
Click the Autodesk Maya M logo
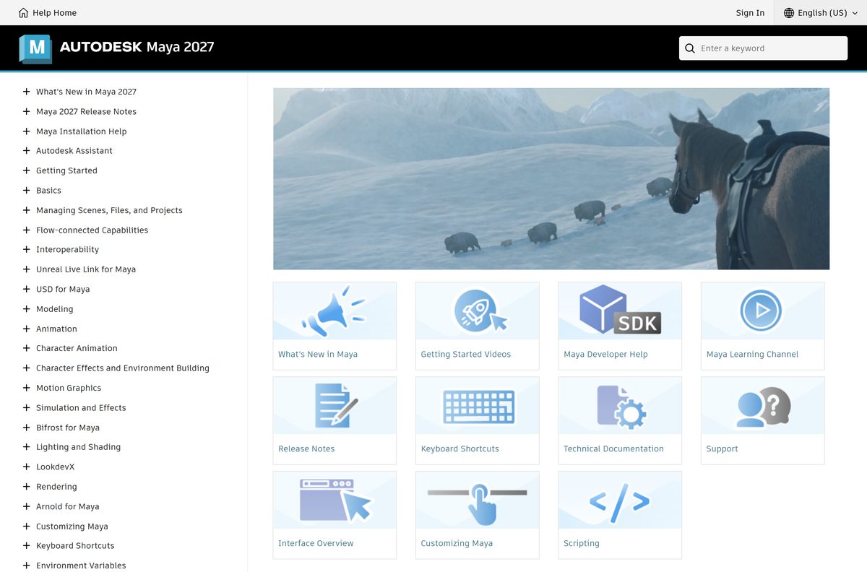(x=35, y=48)
